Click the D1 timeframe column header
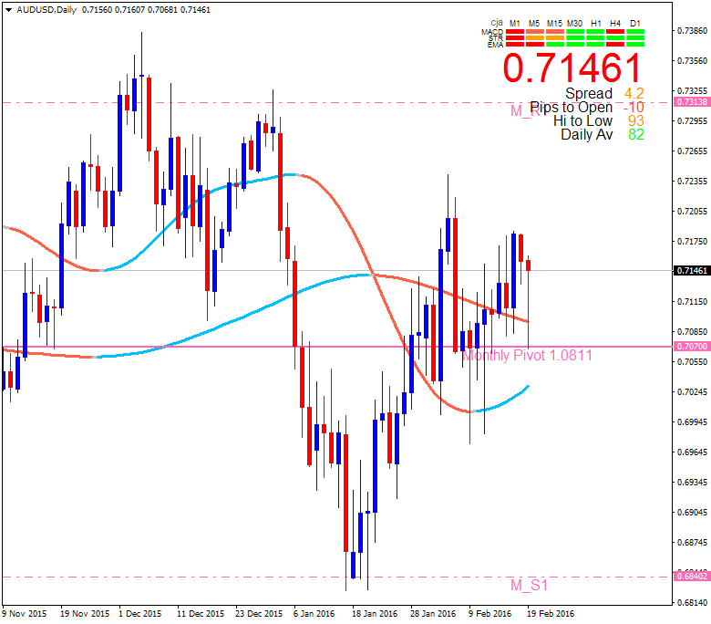Viewport: 711px width, 624px height. pyautogui.click(x=635, y=23)
